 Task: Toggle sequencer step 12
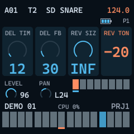tap(94, 119)
